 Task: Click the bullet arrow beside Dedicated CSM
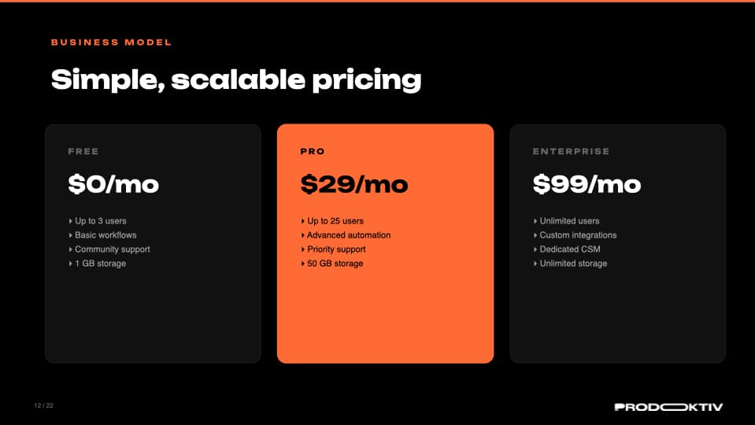(x=535, y=249)
